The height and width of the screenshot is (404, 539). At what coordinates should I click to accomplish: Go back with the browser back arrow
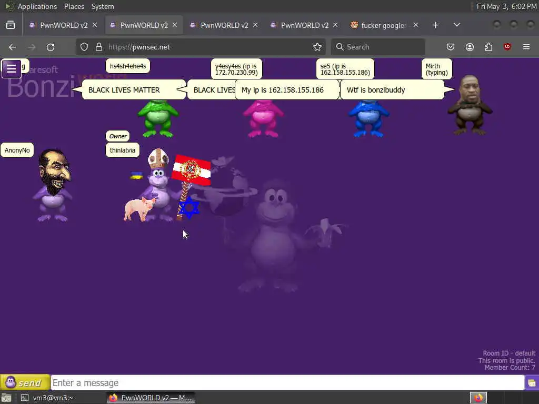pyautogui.click(x=13, y=47)
